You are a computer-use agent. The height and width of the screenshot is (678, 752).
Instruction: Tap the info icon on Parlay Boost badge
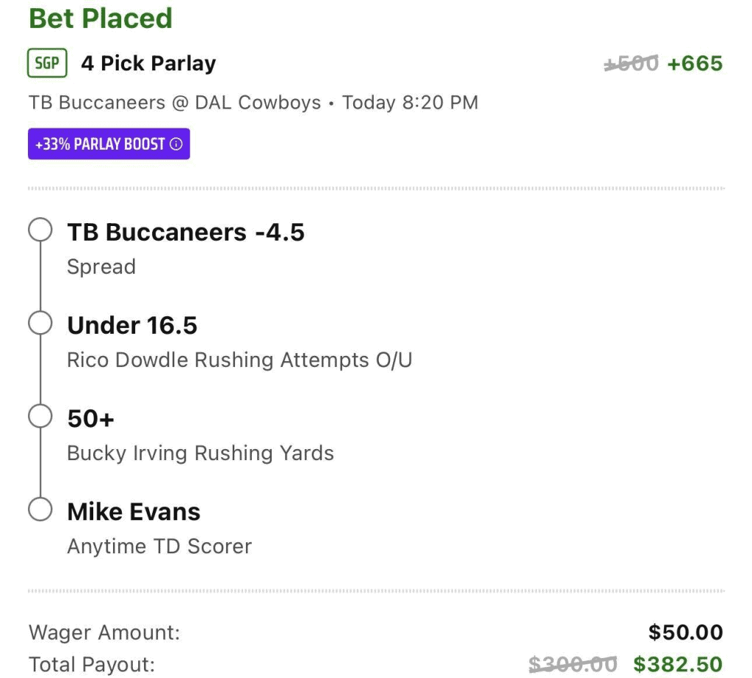(176, 144)
